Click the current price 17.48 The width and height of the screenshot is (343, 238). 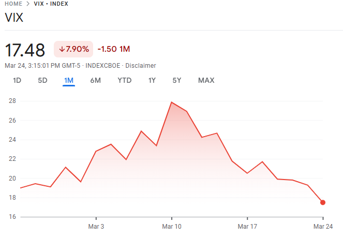point(25,50)
